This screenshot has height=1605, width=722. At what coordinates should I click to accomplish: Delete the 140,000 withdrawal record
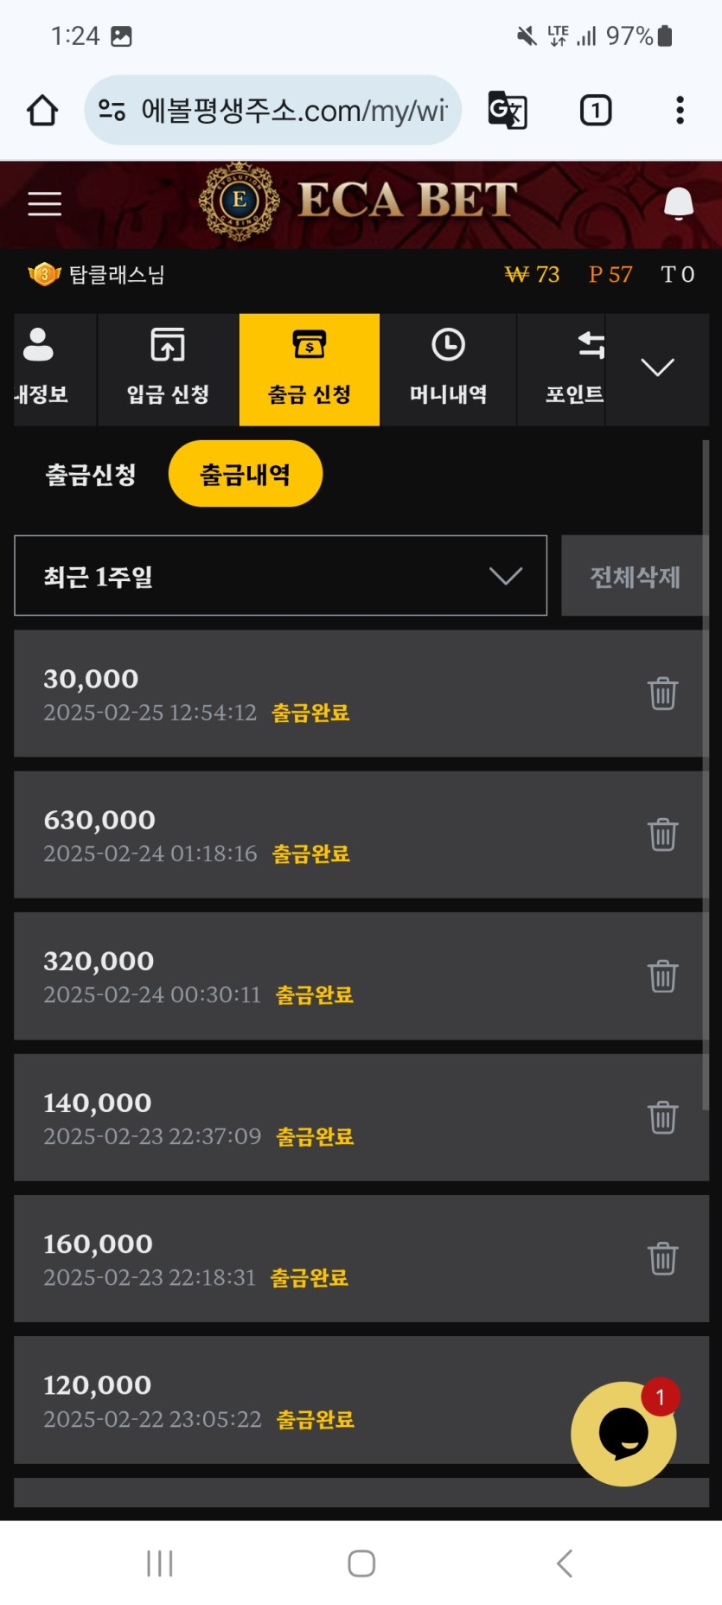663,1117
